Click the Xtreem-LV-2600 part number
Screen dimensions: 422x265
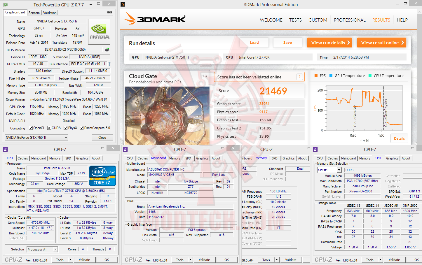tap(362, 192)
